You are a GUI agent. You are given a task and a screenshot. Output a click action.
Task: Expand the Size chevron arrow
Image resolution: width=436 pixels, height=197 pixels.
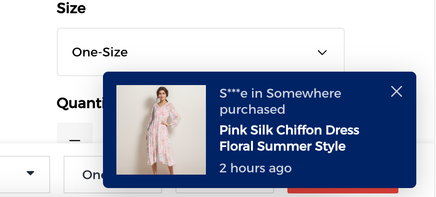pyautogui.click(x=322, y=52)
